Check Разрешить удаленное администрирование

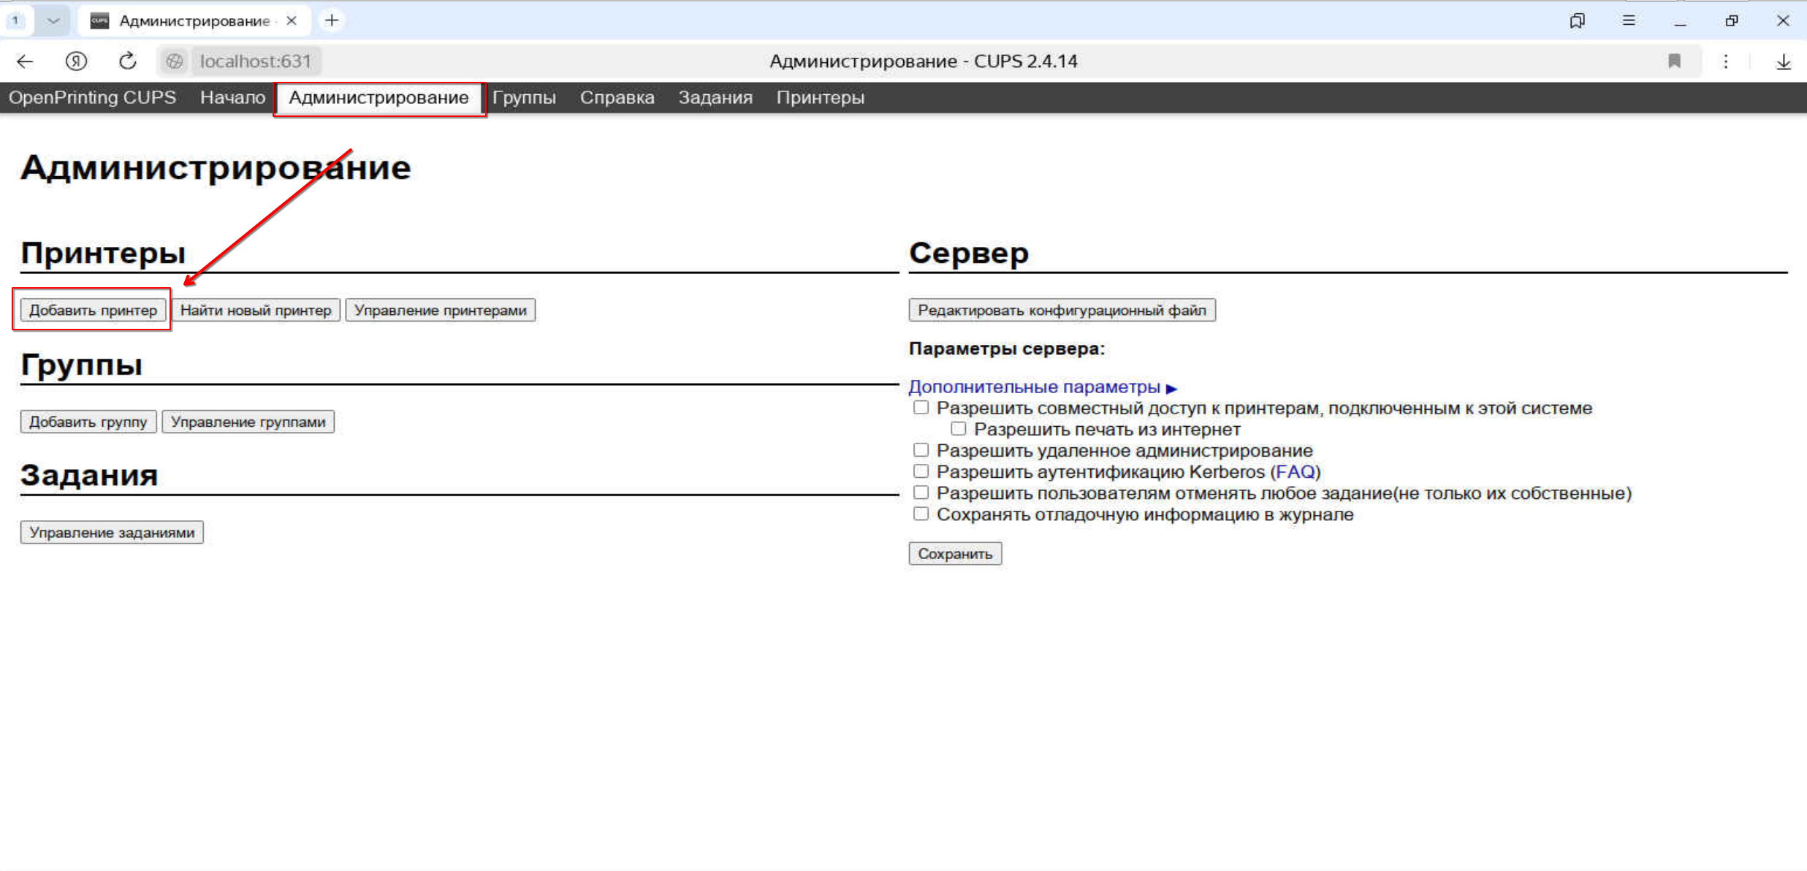pyautogui.click(x=921, y=449)
